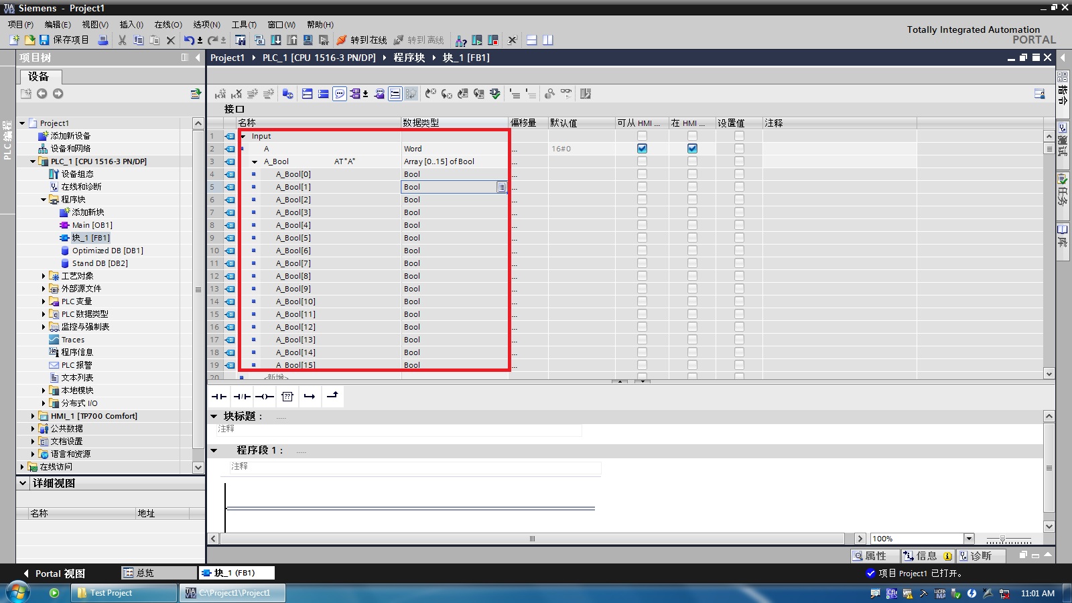Uncheck 可从 HMI checkbox for row A

642,149
